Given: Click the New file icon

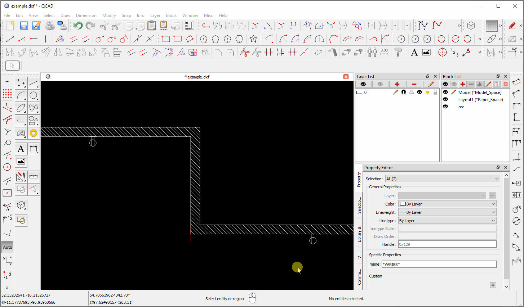Looking at the screenshot, I should point(10,26).
